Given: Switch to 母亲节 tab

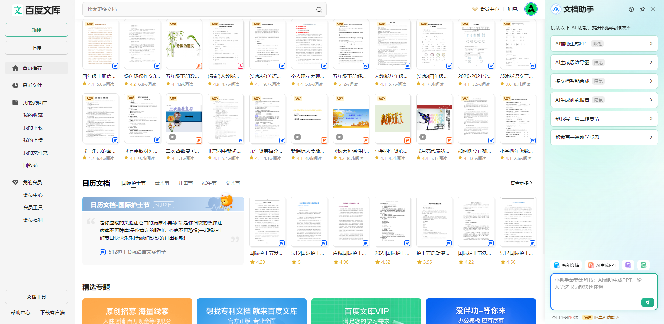Looking at the screenshot, I should click(162, 183).
